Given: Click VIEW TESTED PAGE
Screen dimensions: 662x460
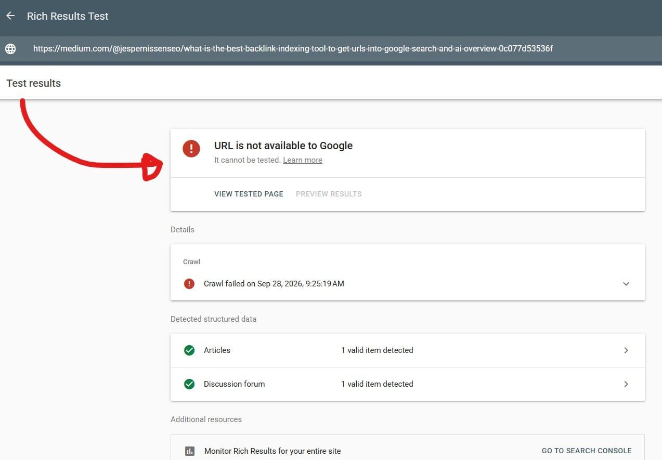Looking at the screenshot, I should click(249, 194).
